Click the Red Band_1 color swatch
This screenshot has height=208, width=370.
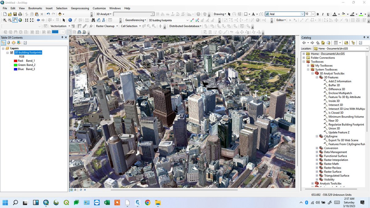click(15, 61)
